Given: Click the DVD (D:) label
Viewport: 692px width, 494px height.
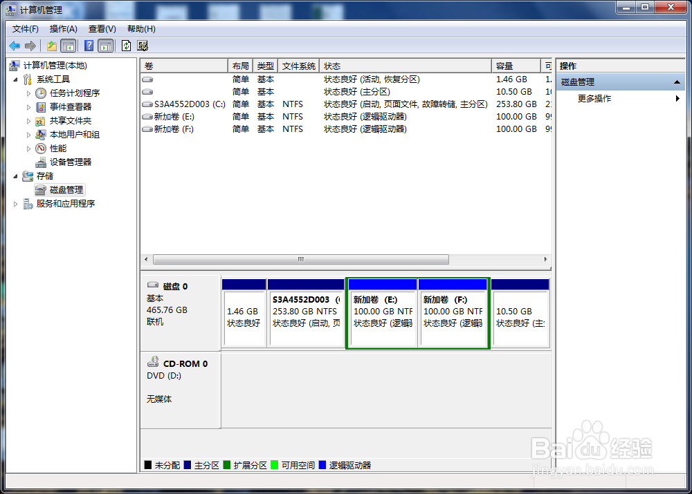Looking at the screenshot, I should 164,376.
